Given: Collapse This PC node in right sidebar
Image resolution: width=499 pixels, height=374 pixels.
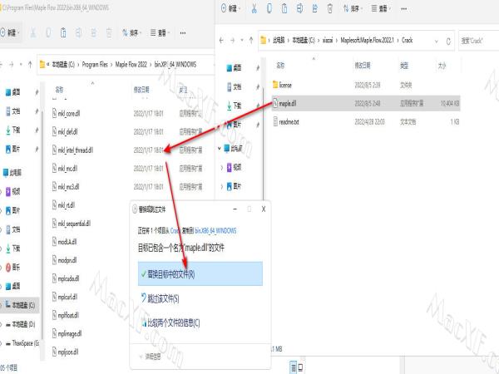Looking at the screenshot, I should tap(219, 148).
